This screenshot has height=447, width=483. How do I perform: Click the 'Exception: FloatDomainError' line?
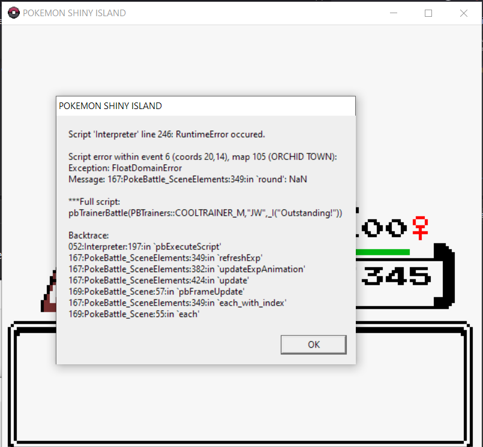[x=125, y=168]
